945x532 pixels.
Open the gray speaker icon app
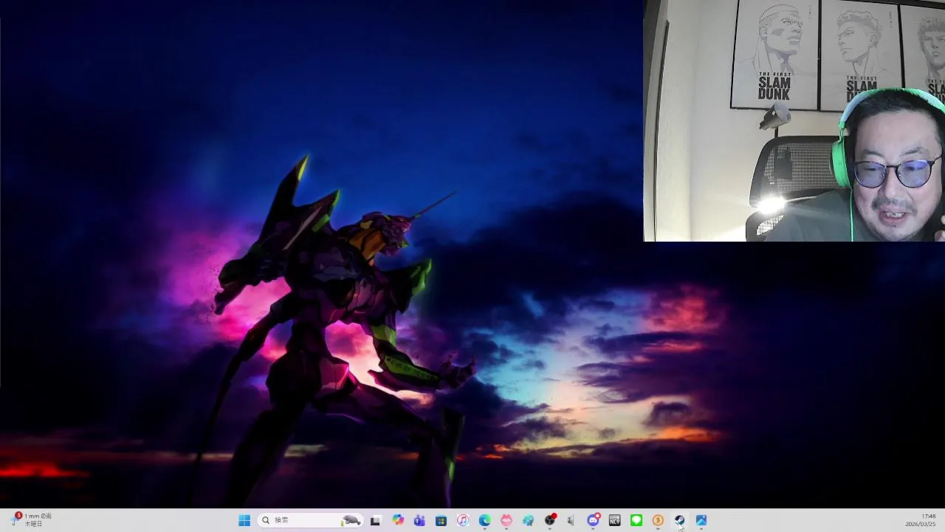pos(571,520)
